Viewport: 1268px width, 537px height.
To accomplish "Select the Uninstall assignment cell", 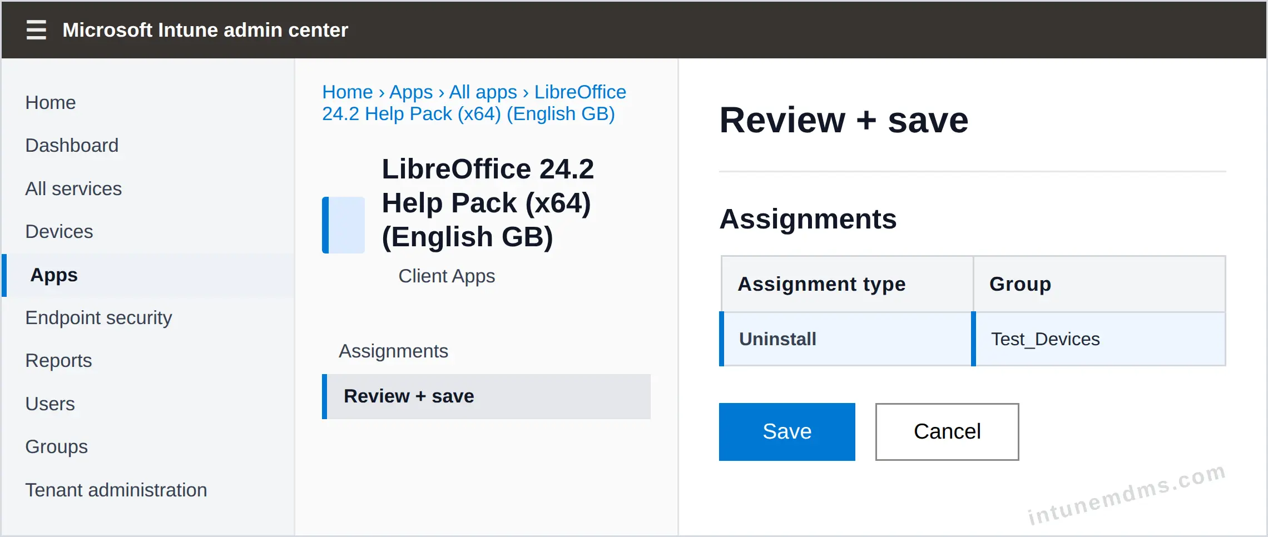I will (845, 339).
